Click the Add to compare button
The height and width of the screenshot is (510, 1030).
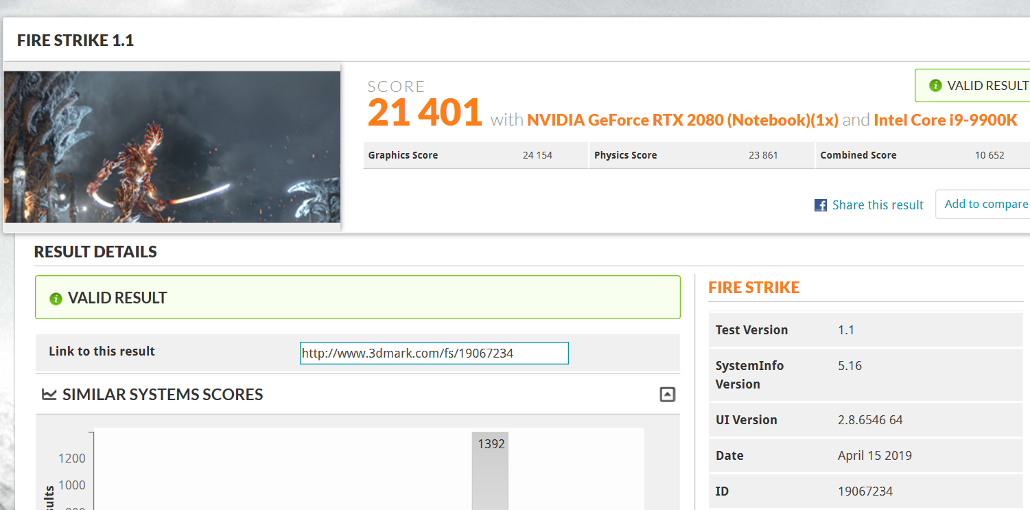(x=983, y=204)
